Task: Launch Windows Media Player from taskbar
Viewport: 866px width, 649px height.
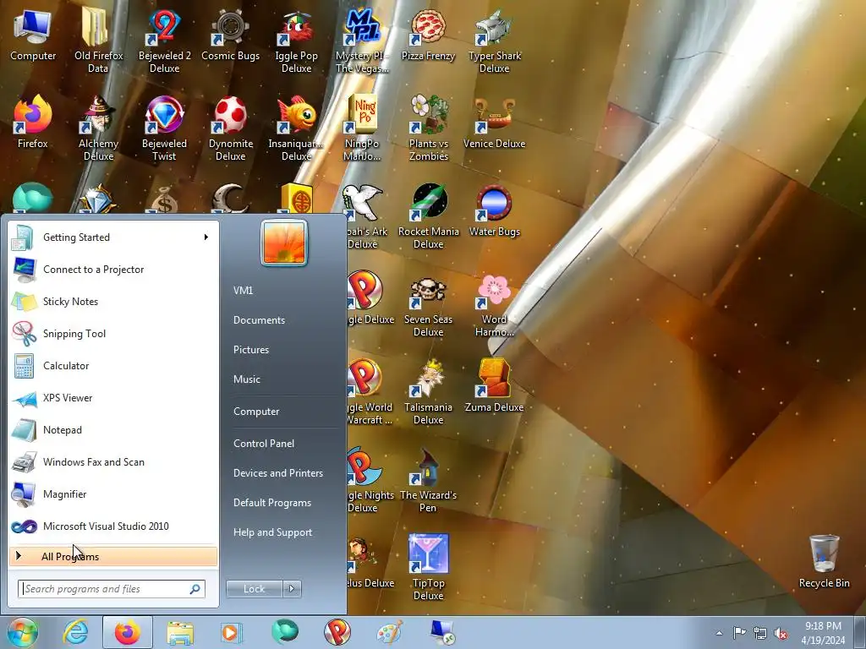Action: 232,632
